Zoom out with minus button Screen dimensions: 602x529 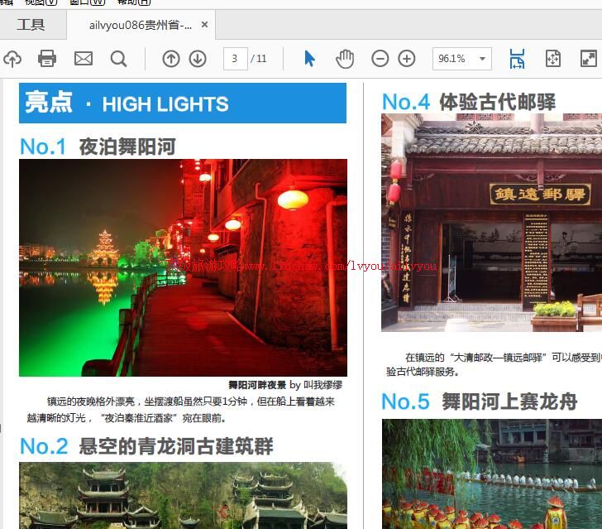(x=380, y=59)
